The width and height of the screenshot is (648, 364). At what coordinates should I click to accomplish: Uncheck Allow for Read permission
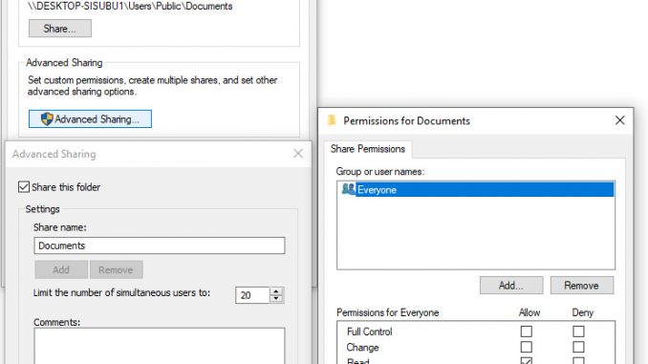[x=526, y=361]
